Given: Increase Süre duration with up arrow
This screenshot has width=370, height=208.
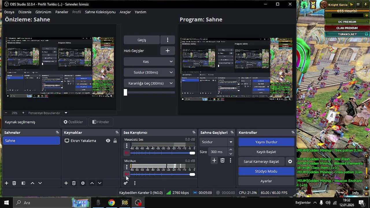Looking at the screenshot, I should point(231,150).
